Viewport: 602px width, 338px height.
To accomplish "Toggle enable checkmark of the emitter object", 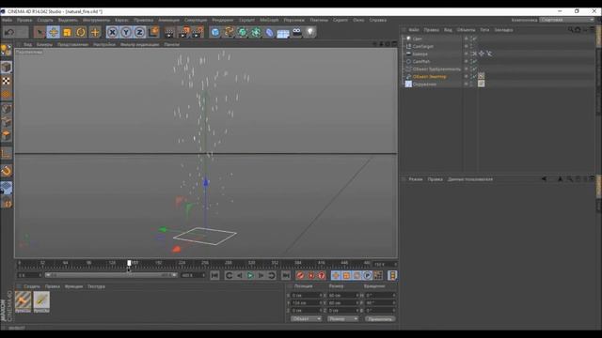I will (474, 77).
